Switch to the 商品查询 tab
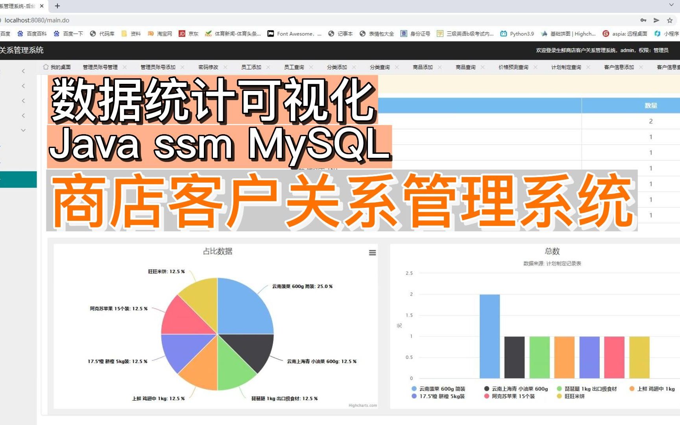 (x=466, y=67)
